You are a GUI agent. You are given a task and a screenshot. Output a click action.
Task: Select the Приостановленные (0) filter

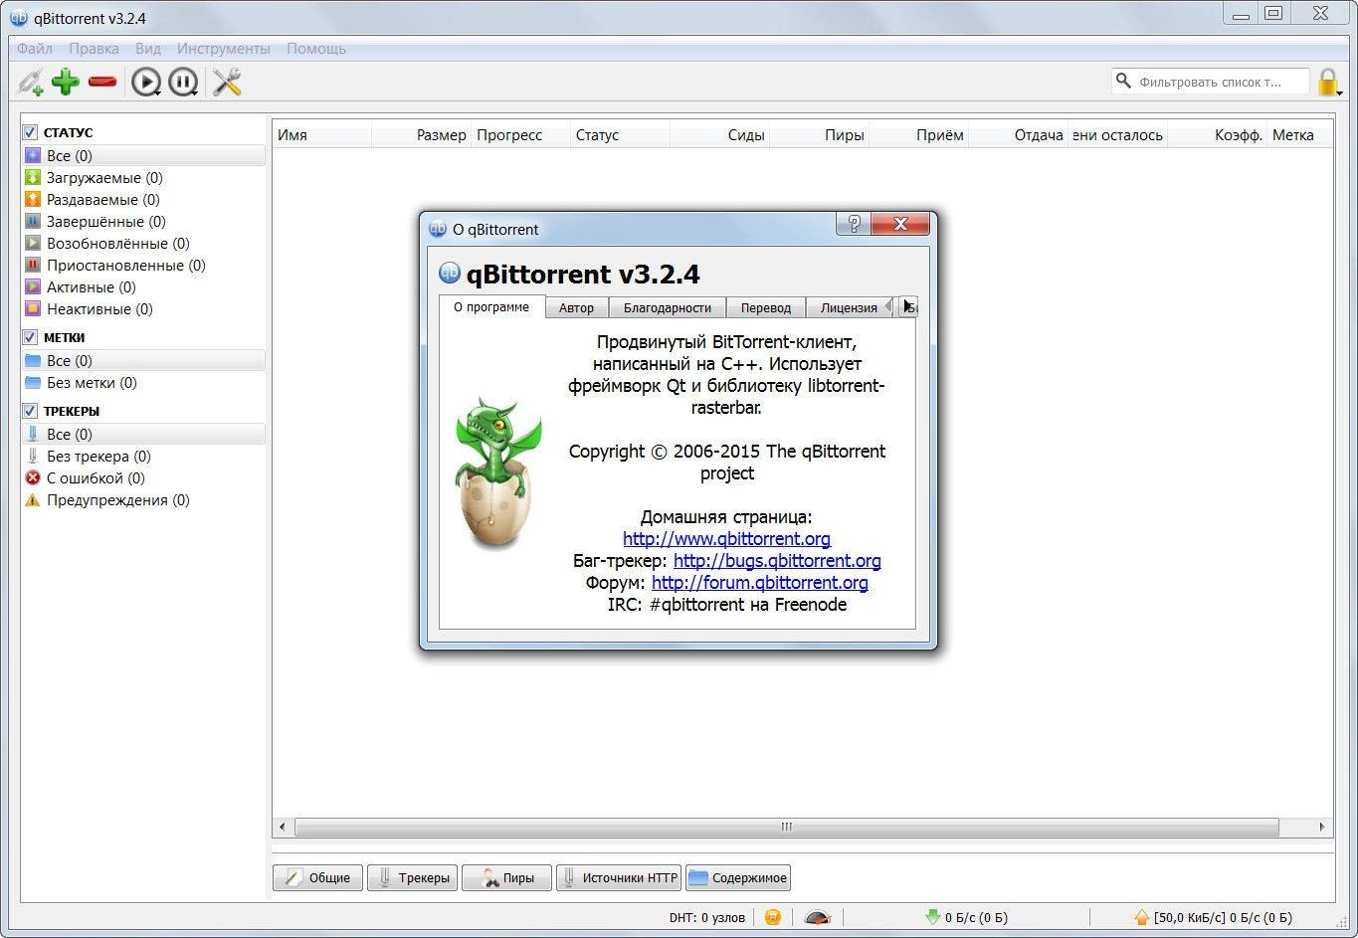[x=144, y=266]
